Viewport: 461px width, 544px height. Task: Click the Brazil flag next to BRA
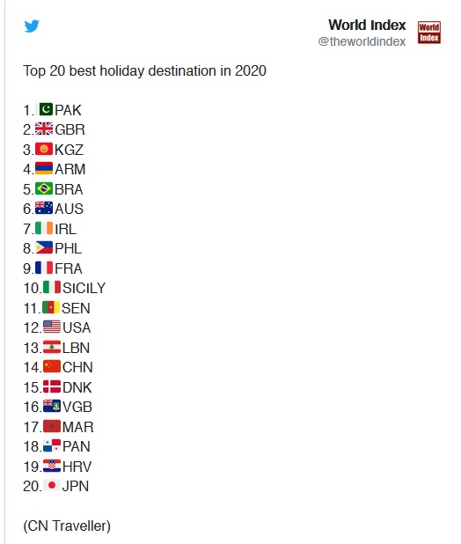[x=44, y=188]
